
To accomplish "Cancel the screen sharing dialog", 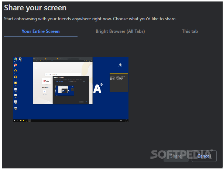I will [x=204, y=156].
